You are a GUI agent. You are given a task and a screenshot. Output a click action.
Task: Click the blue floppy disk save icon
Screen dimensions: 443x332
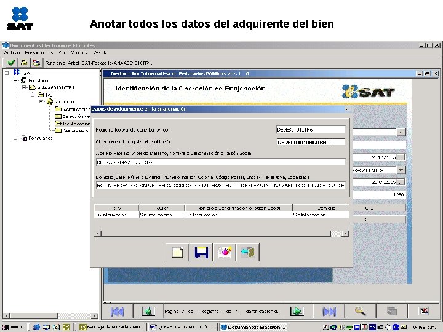click(x=201, y=253)
